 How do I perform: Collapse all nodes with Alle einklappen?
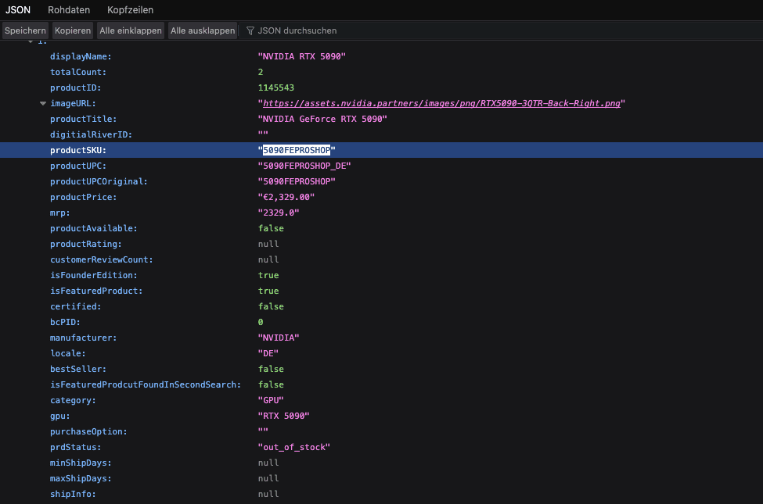(131, 30)
